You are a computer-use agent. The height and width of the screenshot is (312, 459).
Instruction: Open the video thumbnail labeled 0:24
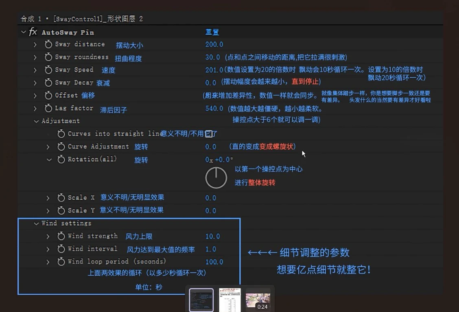258,300
